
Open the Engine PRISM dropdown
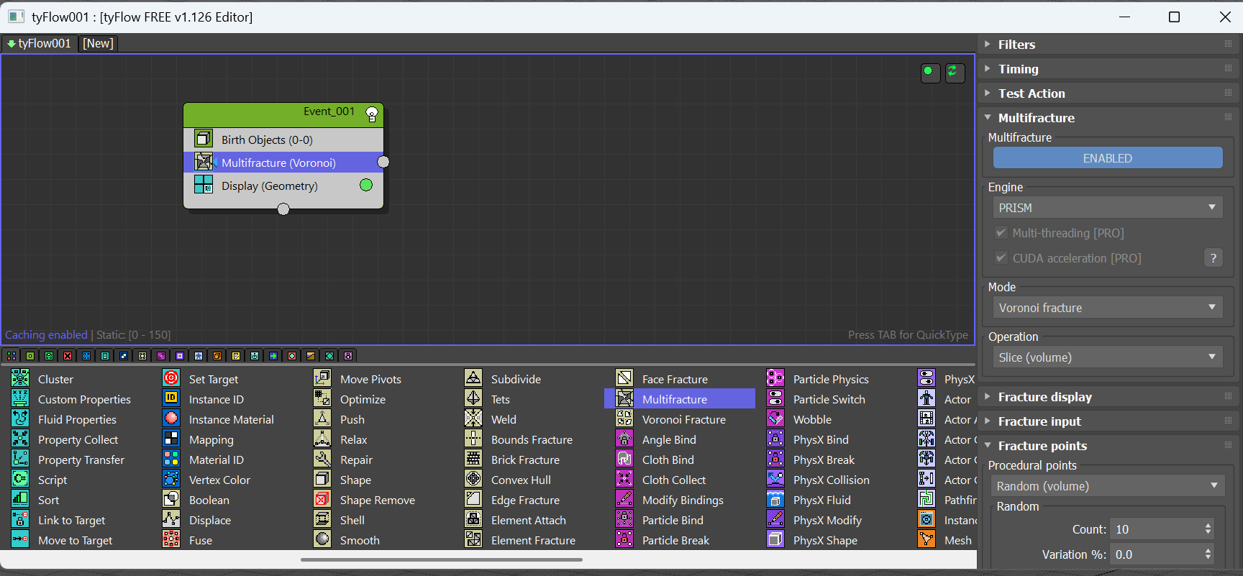(1108, 208)
